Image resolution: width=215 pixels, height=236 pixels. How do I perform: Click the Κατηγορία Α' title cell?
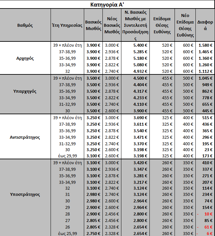107,5
